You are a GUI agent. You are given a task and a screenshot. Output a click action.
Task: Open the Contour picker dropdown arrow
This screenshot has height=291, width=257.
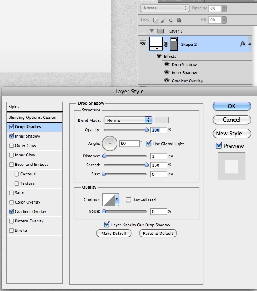117,200
